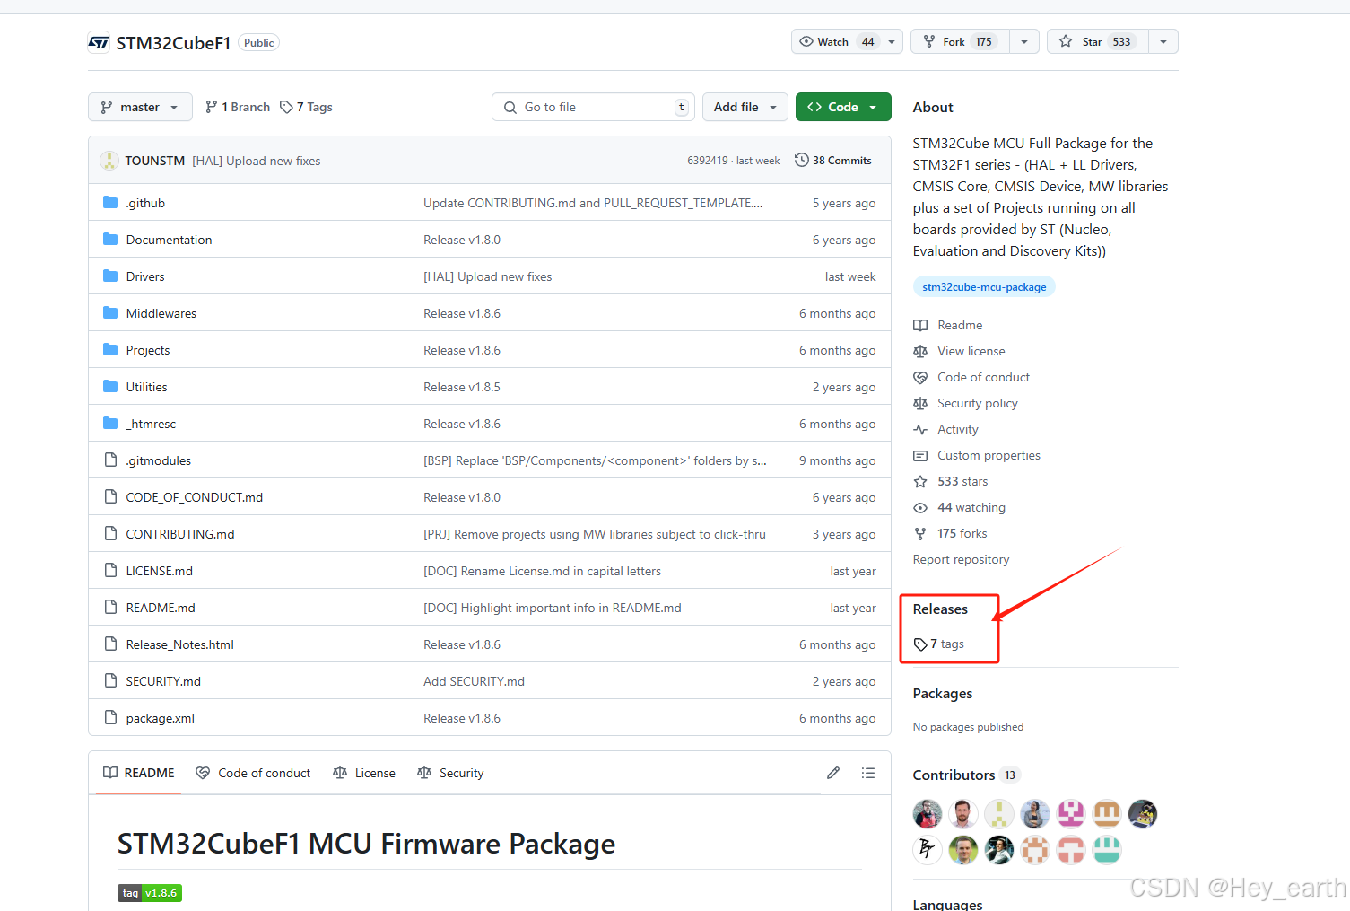The height and width of the screenshot is (911, 1350).
Task: Star the repository
Action: (x=1098, y=41)
